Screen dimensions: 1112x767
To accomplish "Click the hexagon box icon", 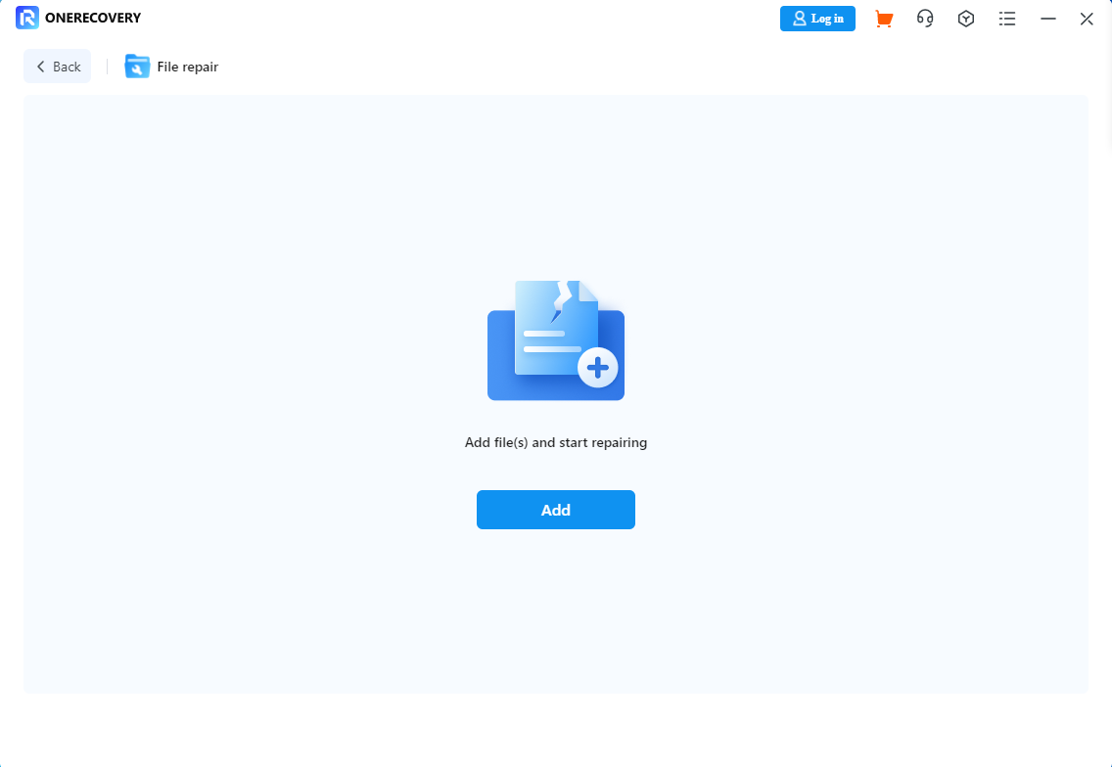I will pyautogui.click(x=966, y=19).
